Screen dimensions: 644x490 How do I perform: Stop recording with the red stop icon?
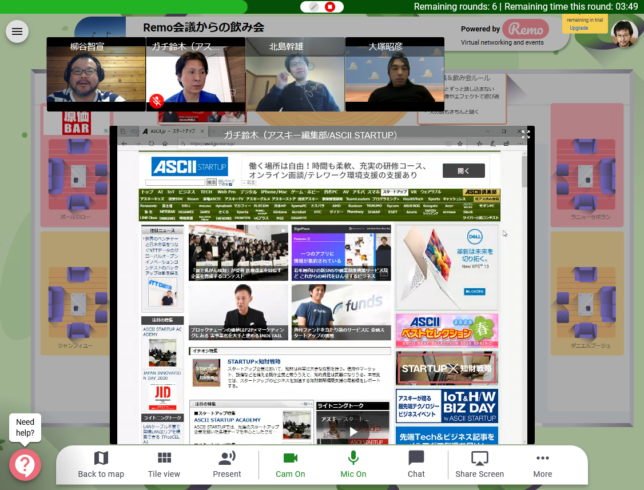(x=330, y=6)
